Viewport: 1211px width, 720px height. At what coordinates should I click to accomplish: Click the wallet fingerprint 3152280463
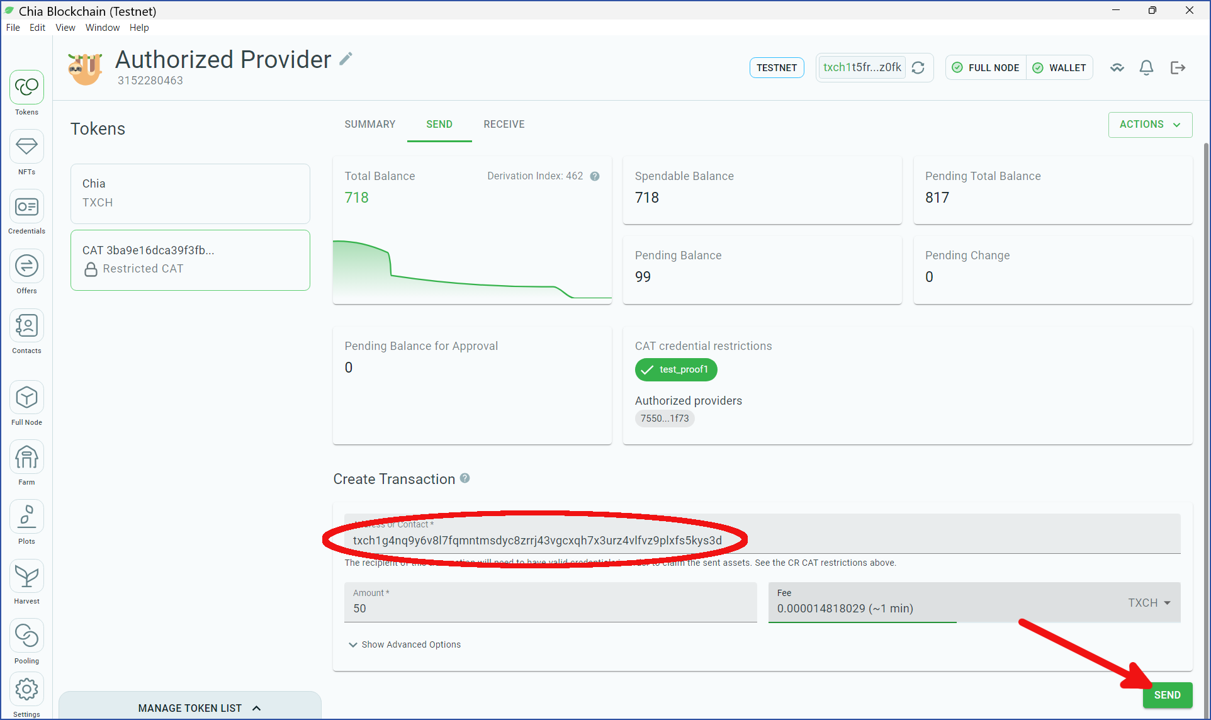(x=150, y=81)
